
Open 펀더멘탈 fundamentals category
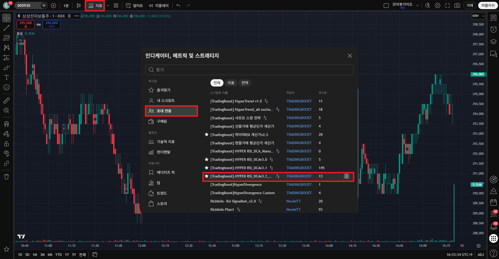pos(171,152)
